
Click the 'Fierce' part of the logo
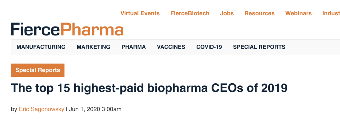[36, 29]
